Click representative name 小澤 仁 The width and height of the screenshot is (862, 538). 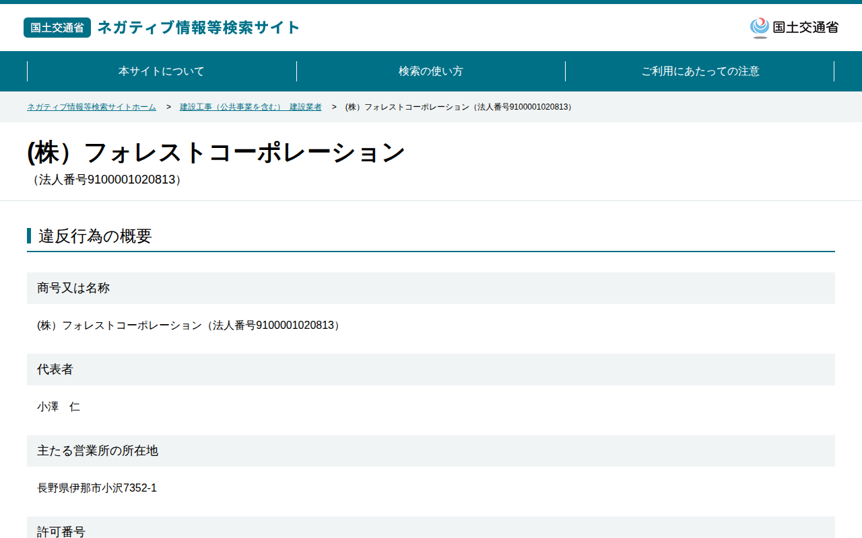coord(59,407)
